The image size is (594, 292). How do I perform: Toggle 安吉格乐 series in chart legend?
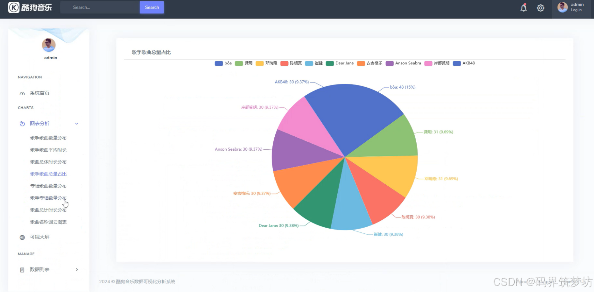370,63
